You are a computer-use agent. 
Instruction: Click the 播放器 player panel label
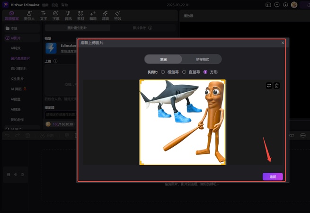(x=188, y=16)
